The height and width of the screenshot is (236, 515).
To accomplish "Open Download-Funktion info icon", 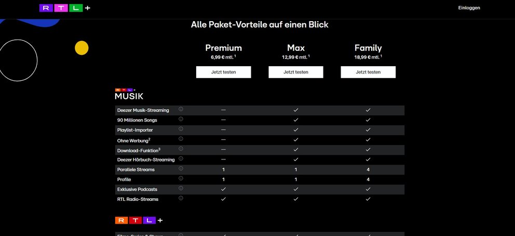I will pyautogui.click(x=181, y=149).
